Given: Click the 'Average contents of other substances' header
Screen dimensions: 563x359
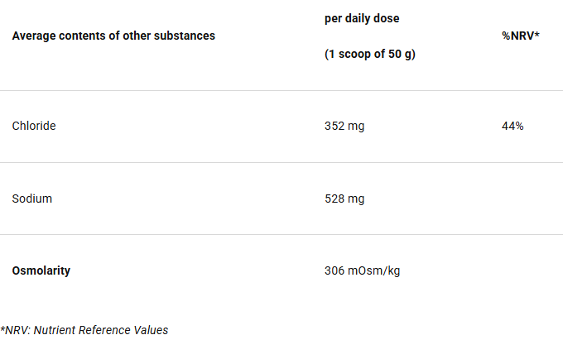Looking at the screenshot, I should tap(113, 36).
